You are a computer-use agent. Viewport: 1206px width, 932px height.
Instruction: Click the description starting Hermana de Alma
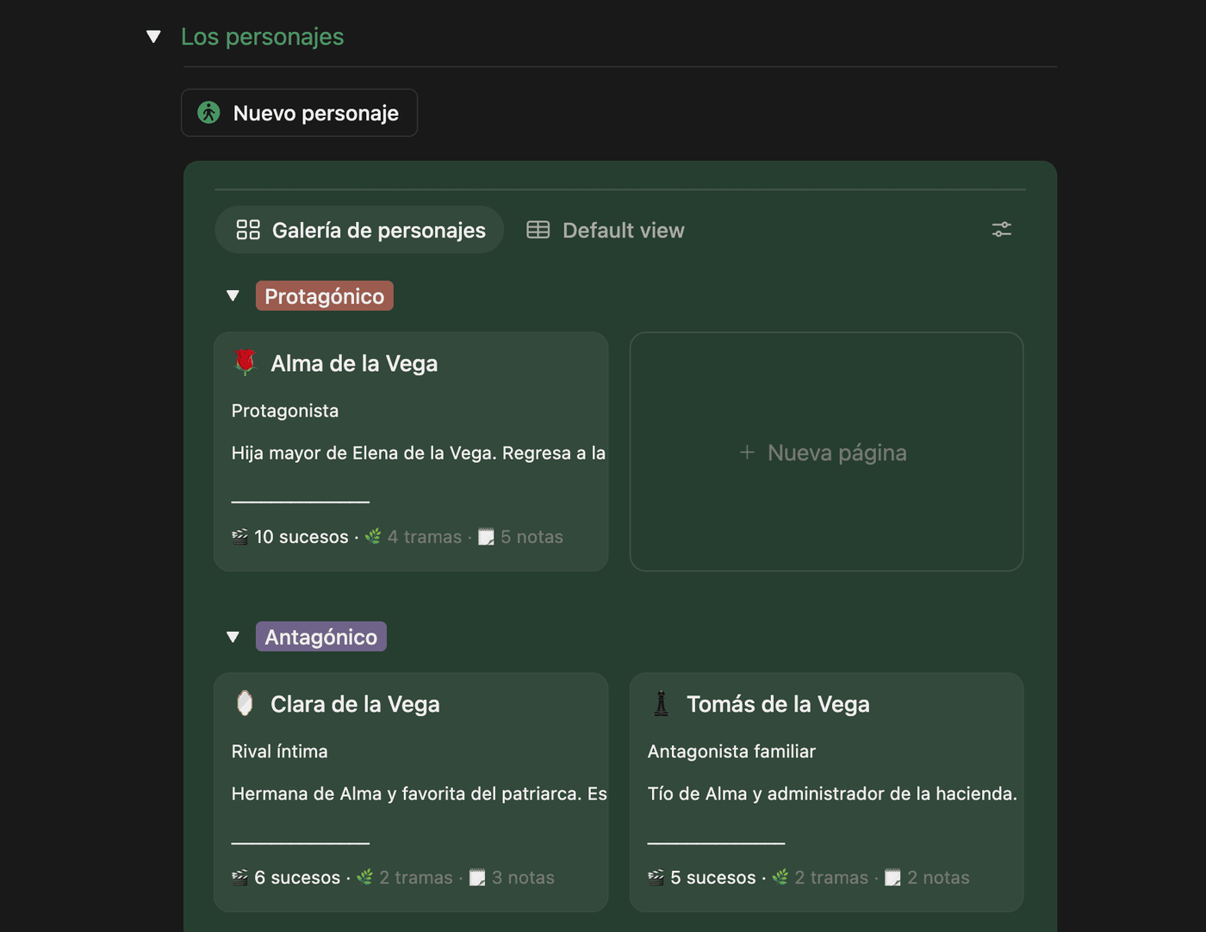click(420, 793)
